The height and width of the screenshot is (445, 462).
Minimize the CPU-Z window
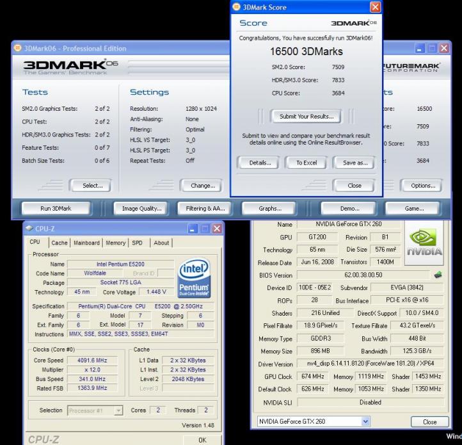[x=193, y=229]
